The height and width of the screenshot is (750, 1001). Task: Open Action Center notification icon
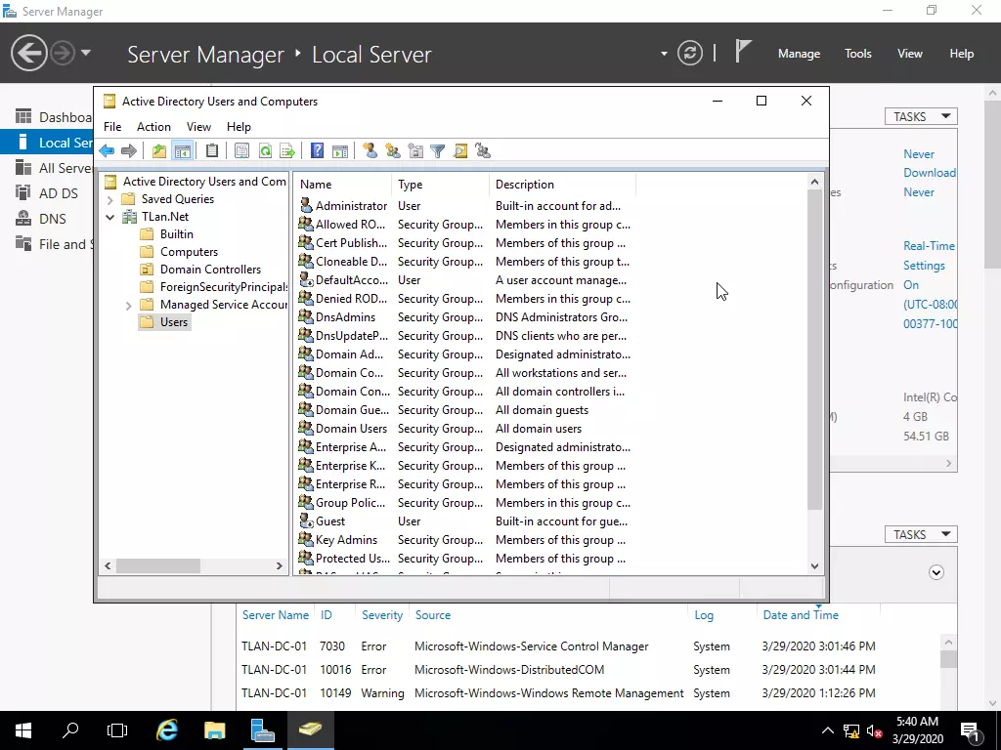(970, 730)
